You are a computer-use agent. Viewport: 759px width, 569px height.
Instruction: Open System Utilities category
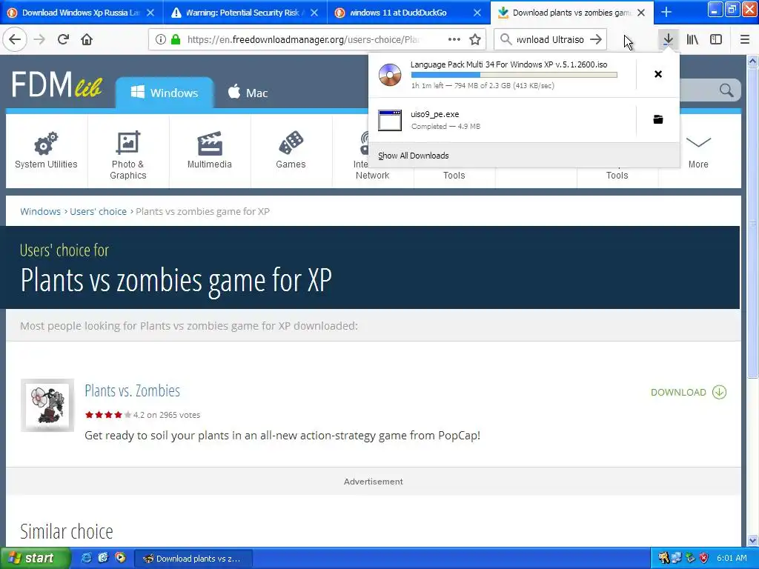pyautogui.click(x=46, y=150)
